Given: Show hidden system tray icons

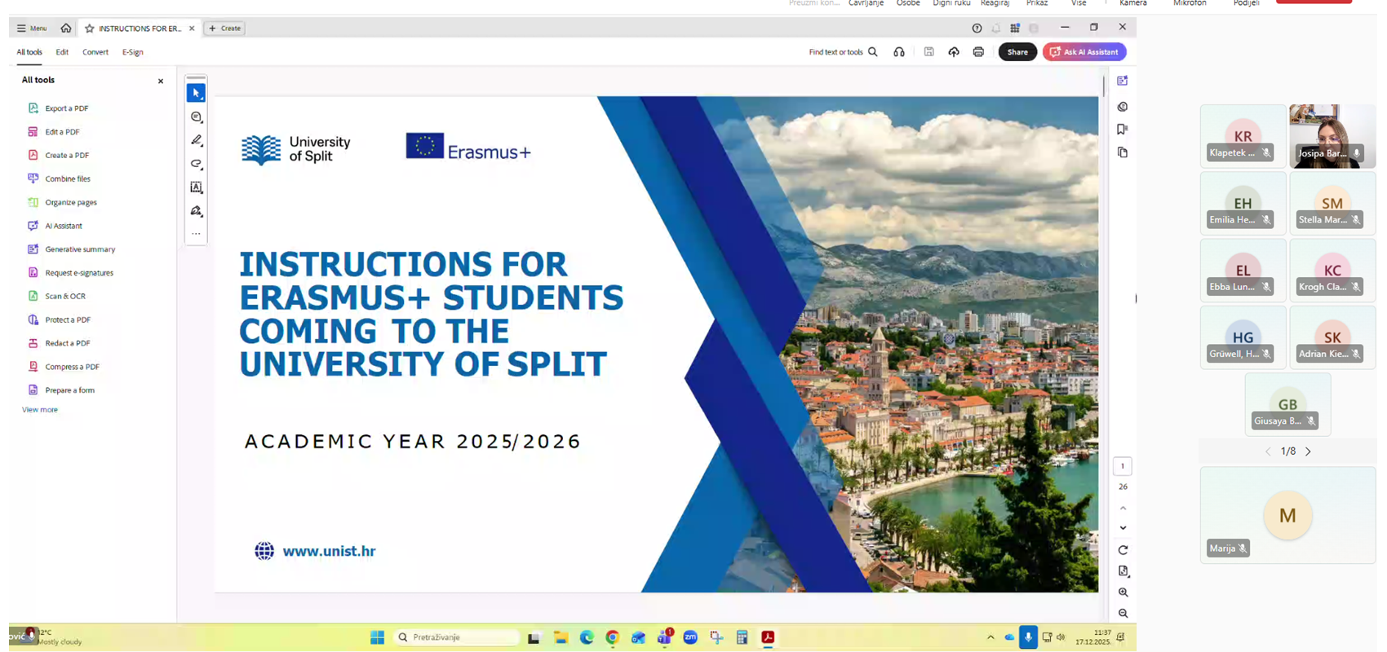Looking at the screenshot, I should coord(990,637).
